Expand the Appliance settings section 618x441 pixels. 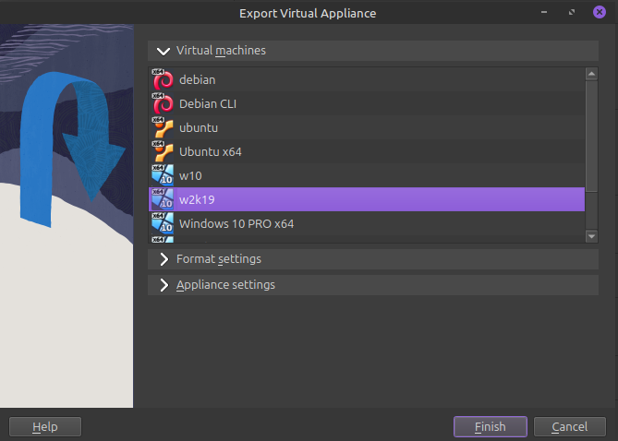pyautogui.click(x=164, y=285)
